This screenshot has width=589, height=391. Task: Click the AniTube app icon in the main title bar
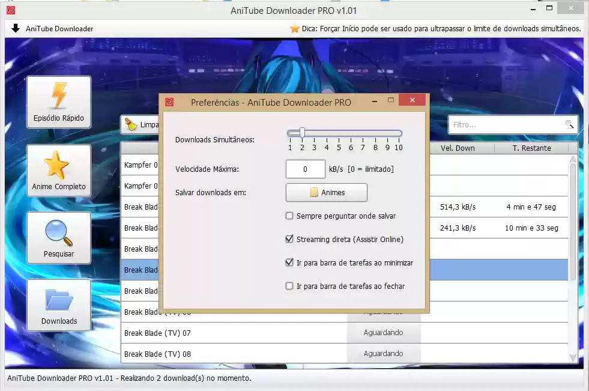pos(11,10)
